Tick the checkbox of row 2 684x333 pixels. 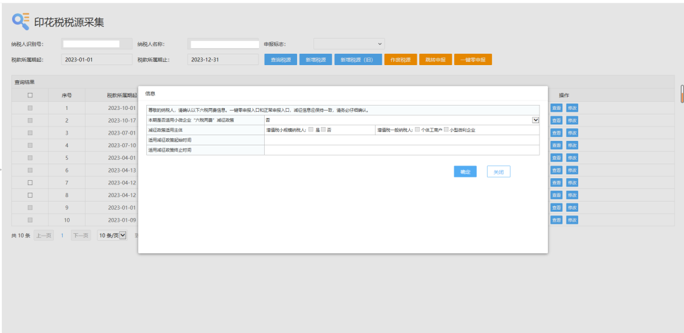[x=30, y=120]
